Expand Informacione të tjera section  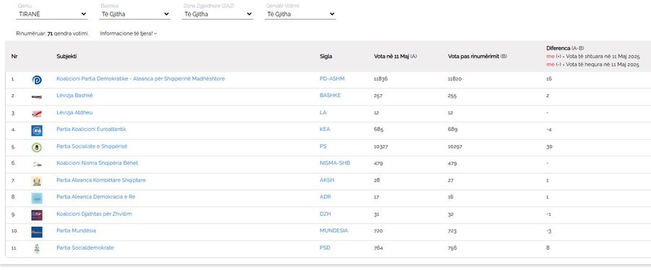click(128, 33)
